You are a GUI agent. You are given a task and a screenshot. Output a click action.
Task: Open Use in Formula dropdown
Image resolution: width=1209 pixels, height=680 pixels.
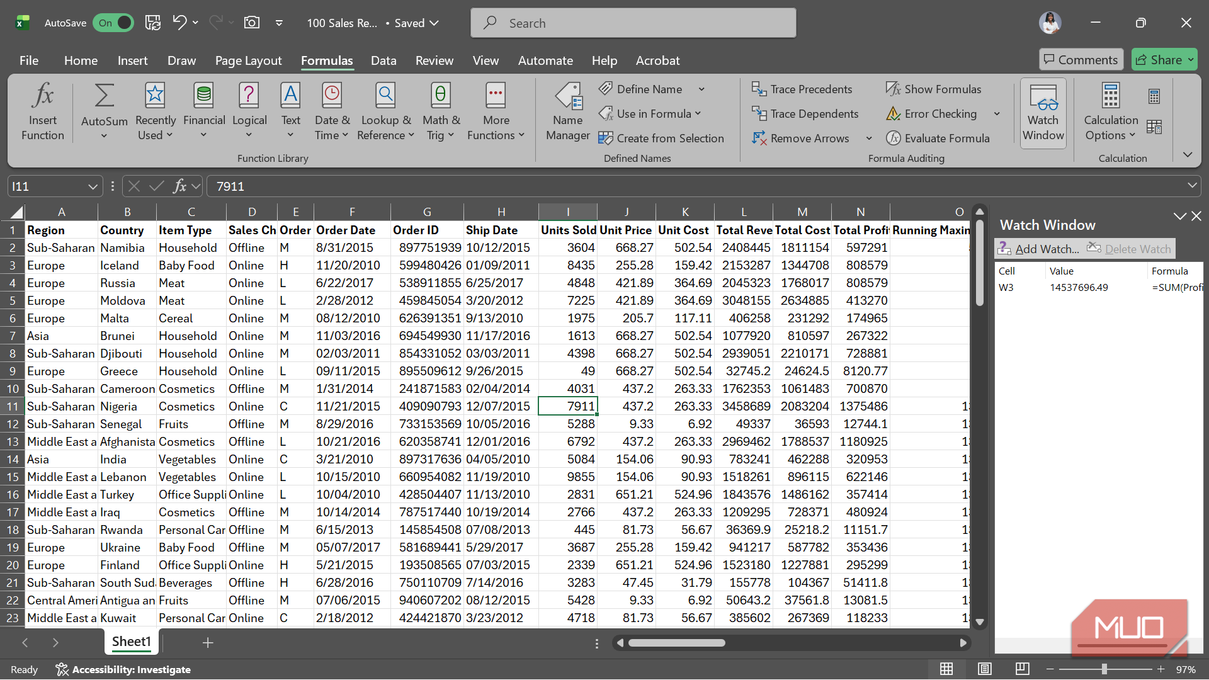pos(650,114)
